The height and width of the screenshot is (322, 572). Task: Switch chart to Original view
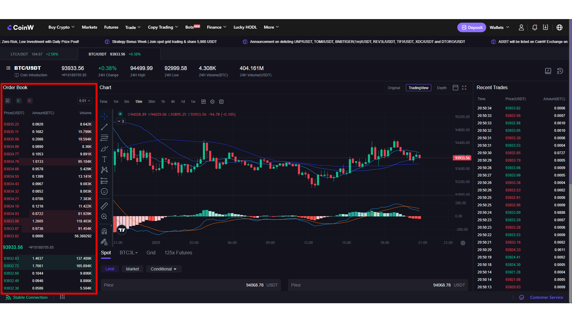point(394,88)
